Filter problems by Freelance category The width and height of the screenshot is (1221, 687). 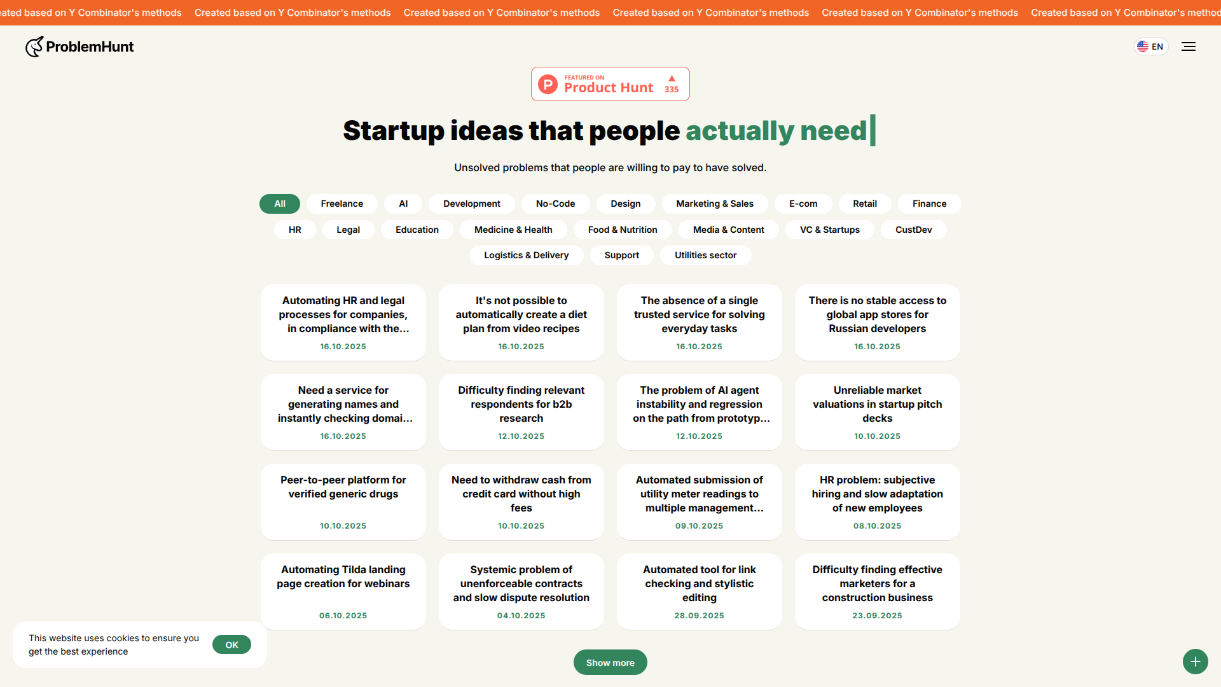coord(342,204)
